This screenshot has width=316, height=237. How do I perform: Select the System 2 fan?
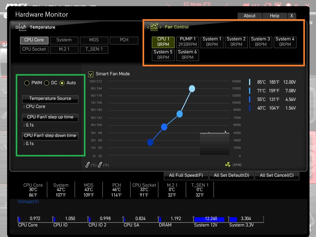coord(236,42)
